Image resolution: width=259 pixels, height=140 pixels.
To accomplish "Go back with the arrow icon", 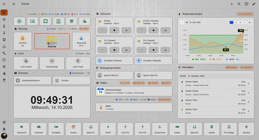I will tap(14, 4).
